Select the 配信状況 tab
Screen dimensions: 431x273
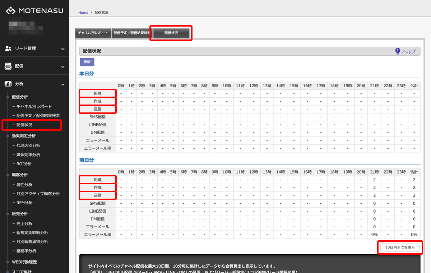click(171, 33)
